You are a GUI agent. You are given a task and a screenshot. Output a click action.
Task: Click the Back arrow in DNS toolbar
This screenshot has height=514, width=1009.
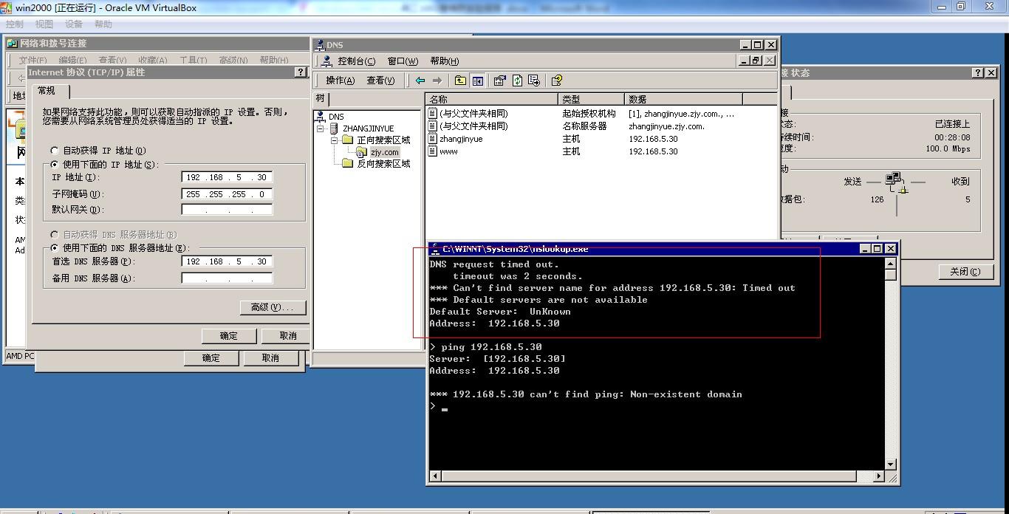420,80
